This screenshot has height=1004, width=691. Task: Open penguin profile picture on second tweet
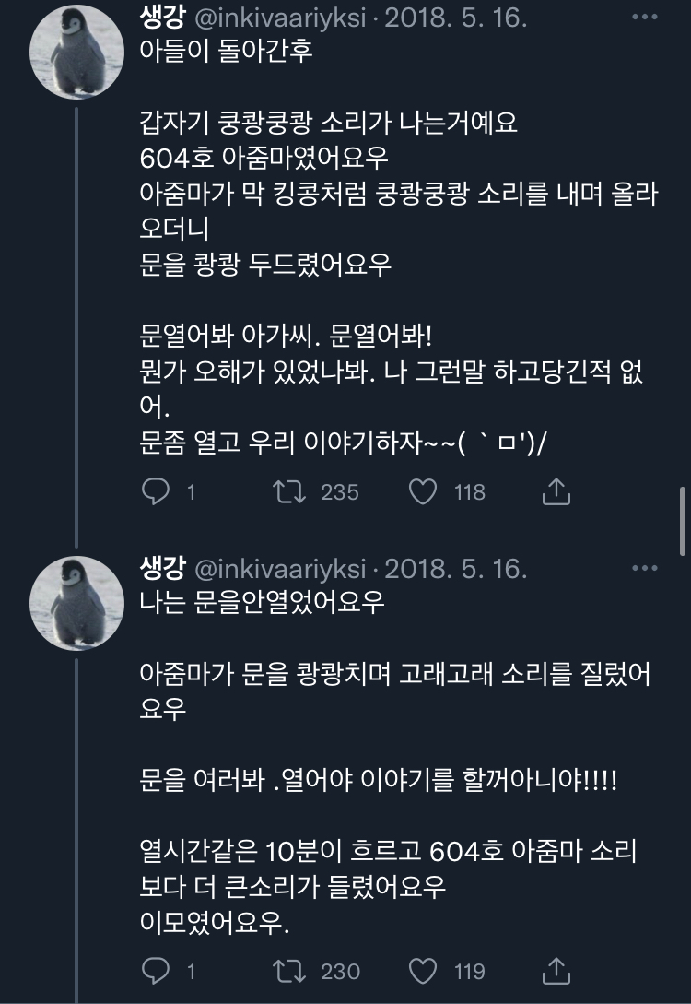tap(76, 599)
